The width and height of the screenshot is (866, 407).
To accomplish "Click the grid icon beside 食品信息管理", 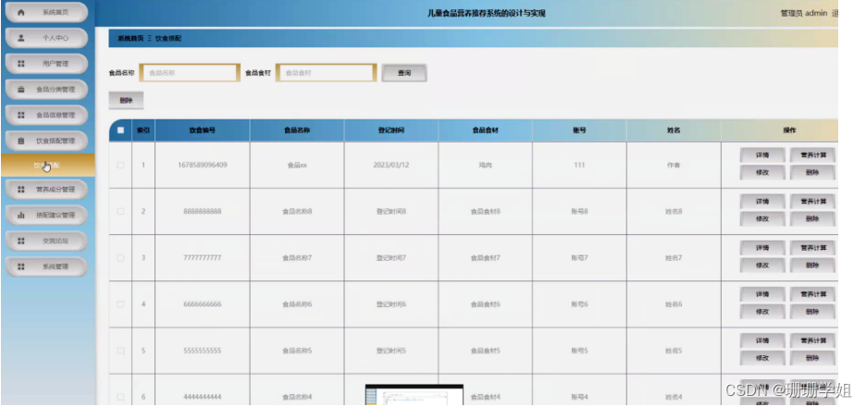I will (21, 115).
